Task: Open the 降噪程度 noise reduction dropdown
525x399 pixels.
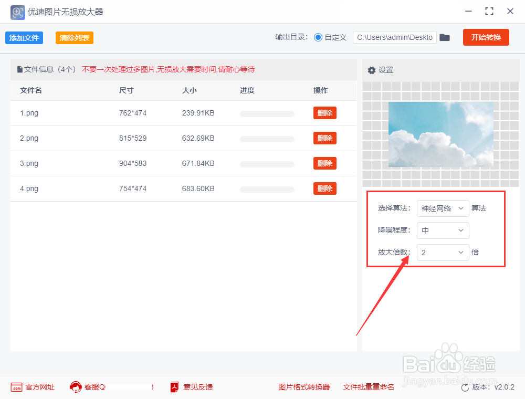Action: [x=443, y=230]
